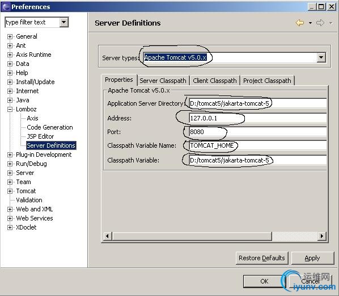The image size is (339, 296).
Task: Click the Eclipse icon in title bar
Action: pyautogui.click(x=6, y=7)
